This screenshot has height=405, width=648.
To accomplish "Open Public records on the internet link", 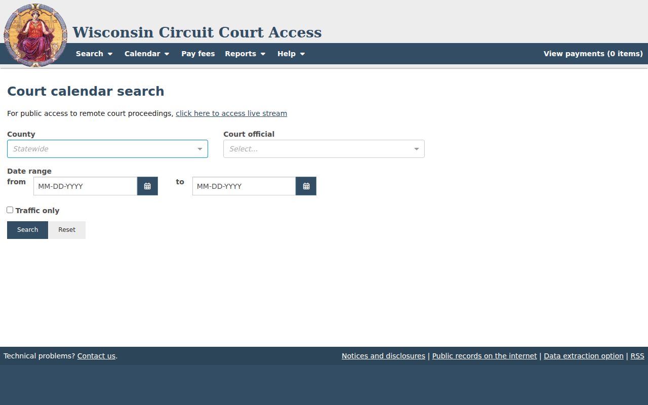I will (x=484, y=356).
